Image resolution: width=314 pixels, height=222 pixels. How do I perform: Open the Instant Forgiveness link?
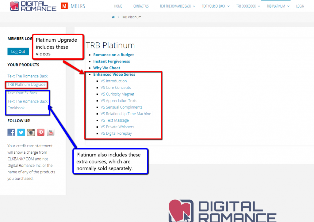pyautogui.click(x=112, y=62)
